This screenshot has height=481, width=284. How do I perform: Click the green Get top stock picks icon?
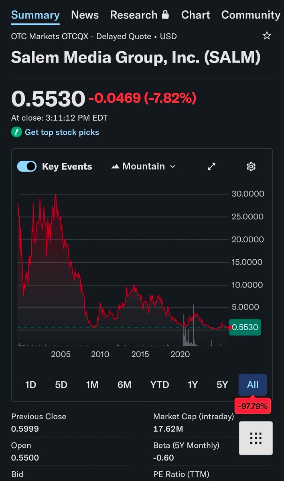16,132
